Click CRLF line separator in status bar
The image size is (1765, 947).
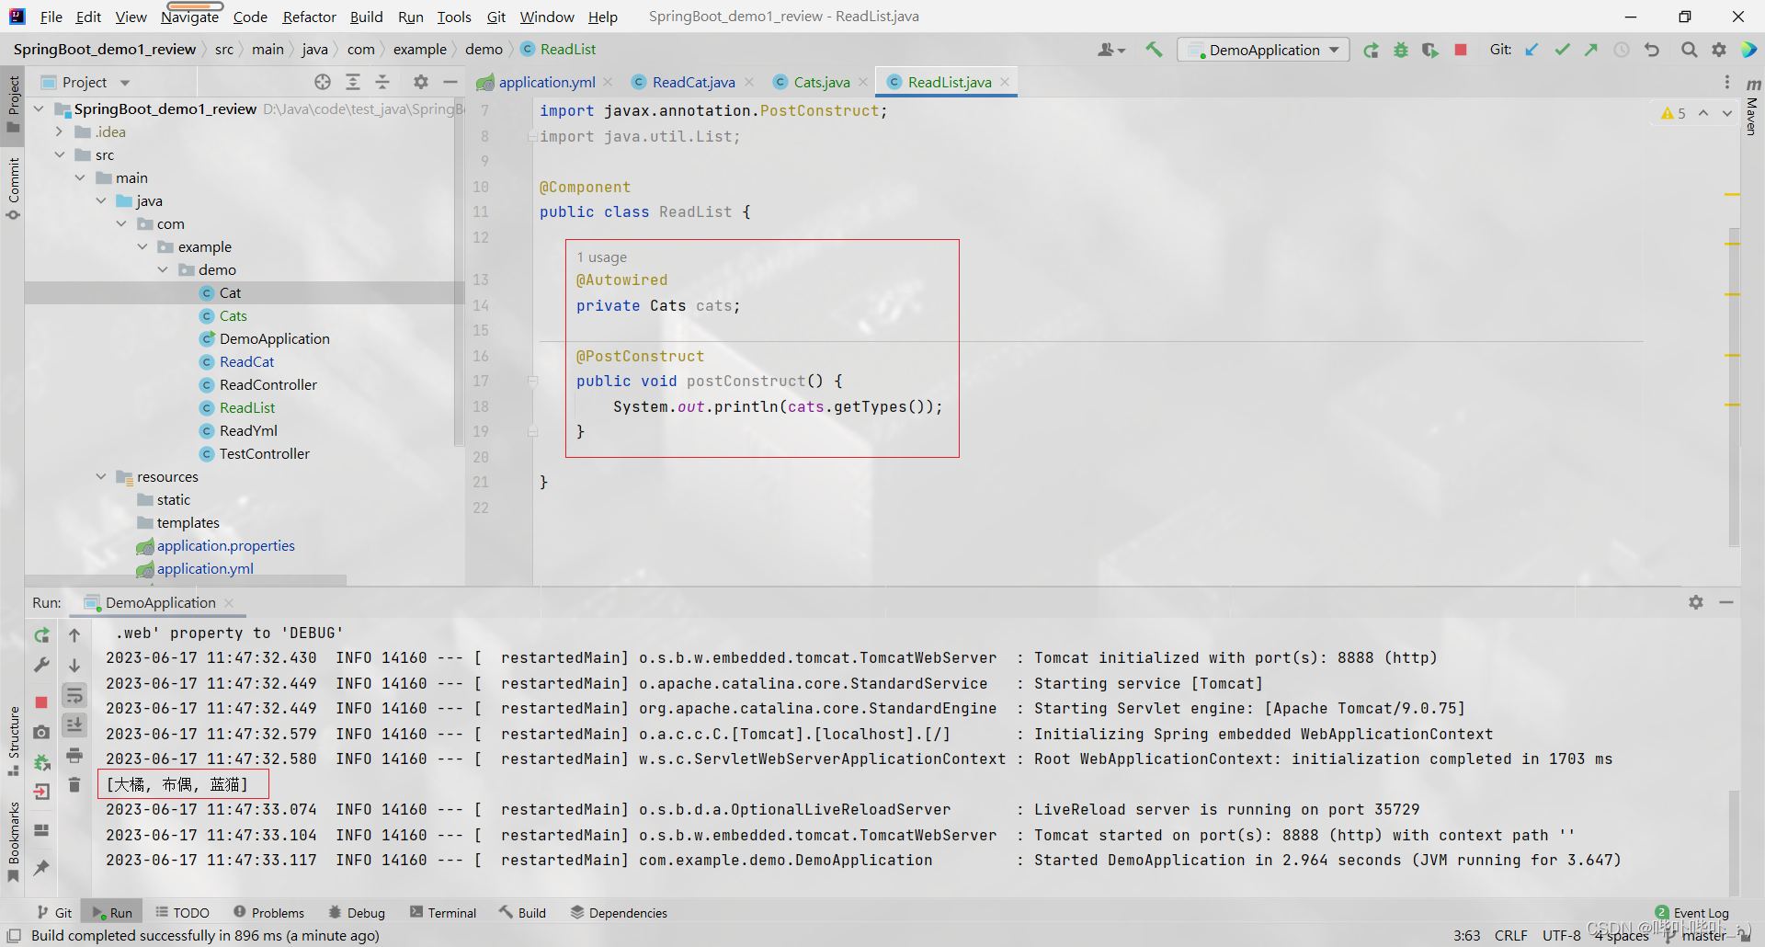(x=1511, y=935)
